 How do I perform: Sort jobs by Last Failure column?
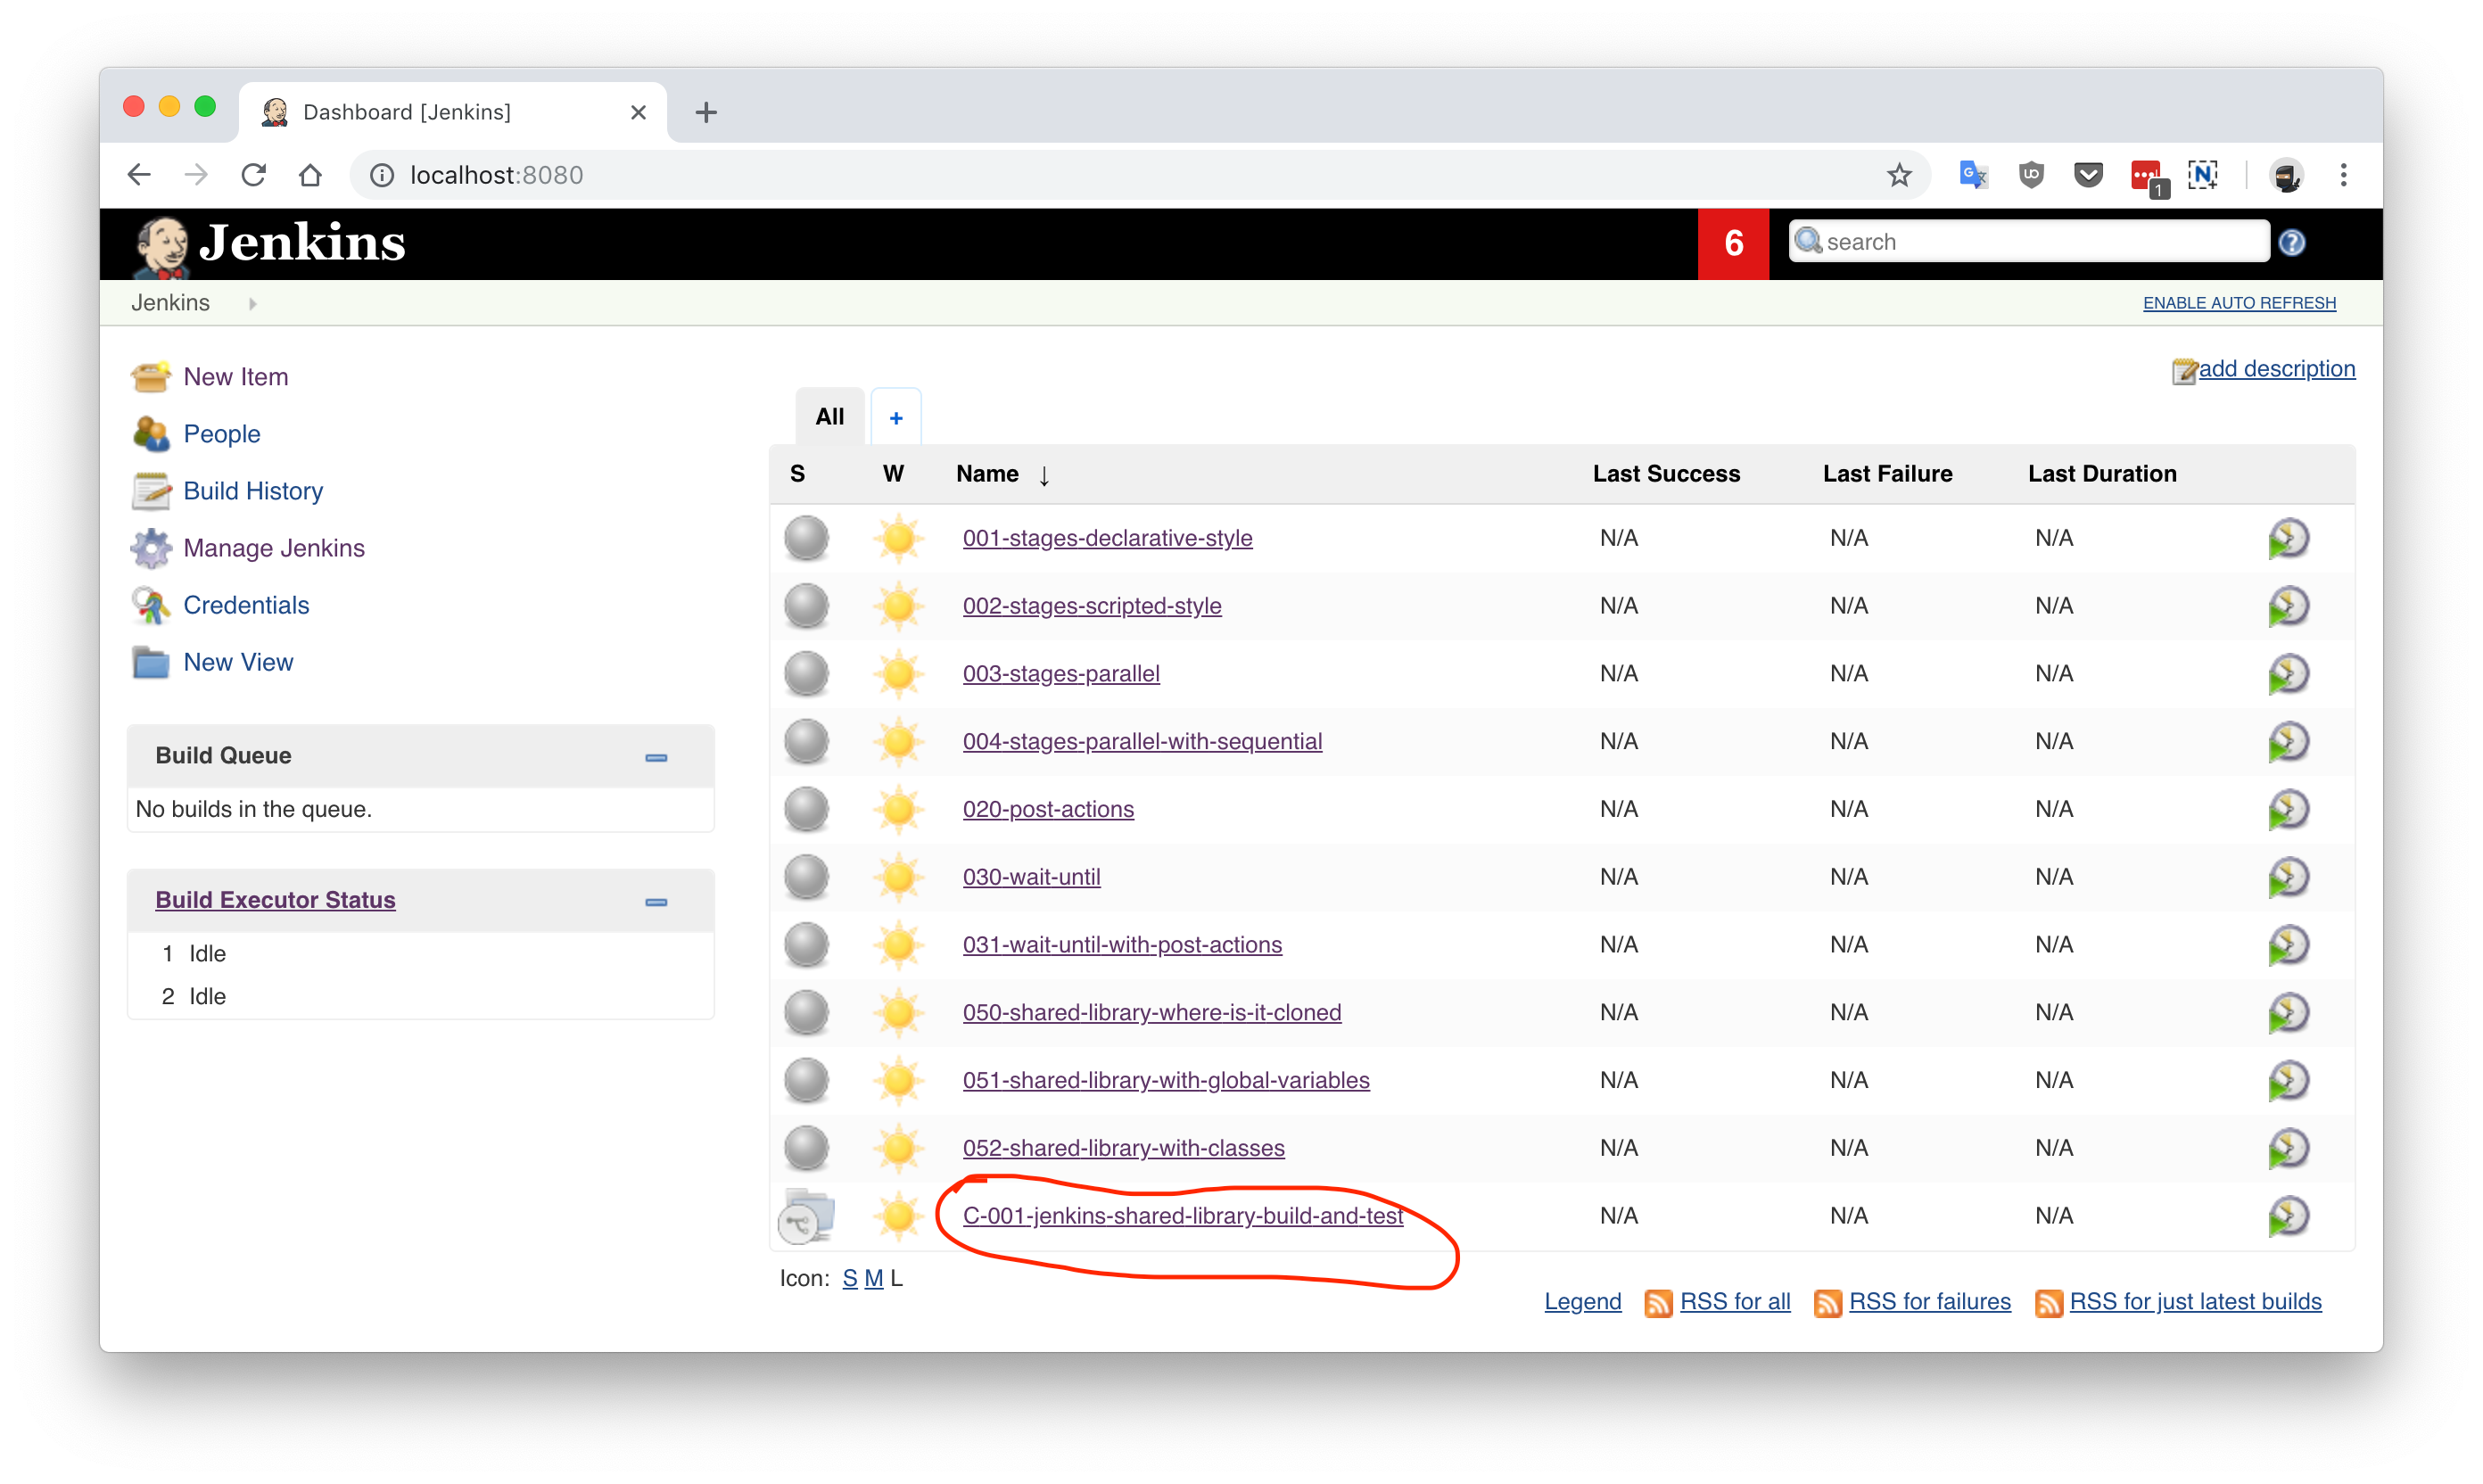1887,474
